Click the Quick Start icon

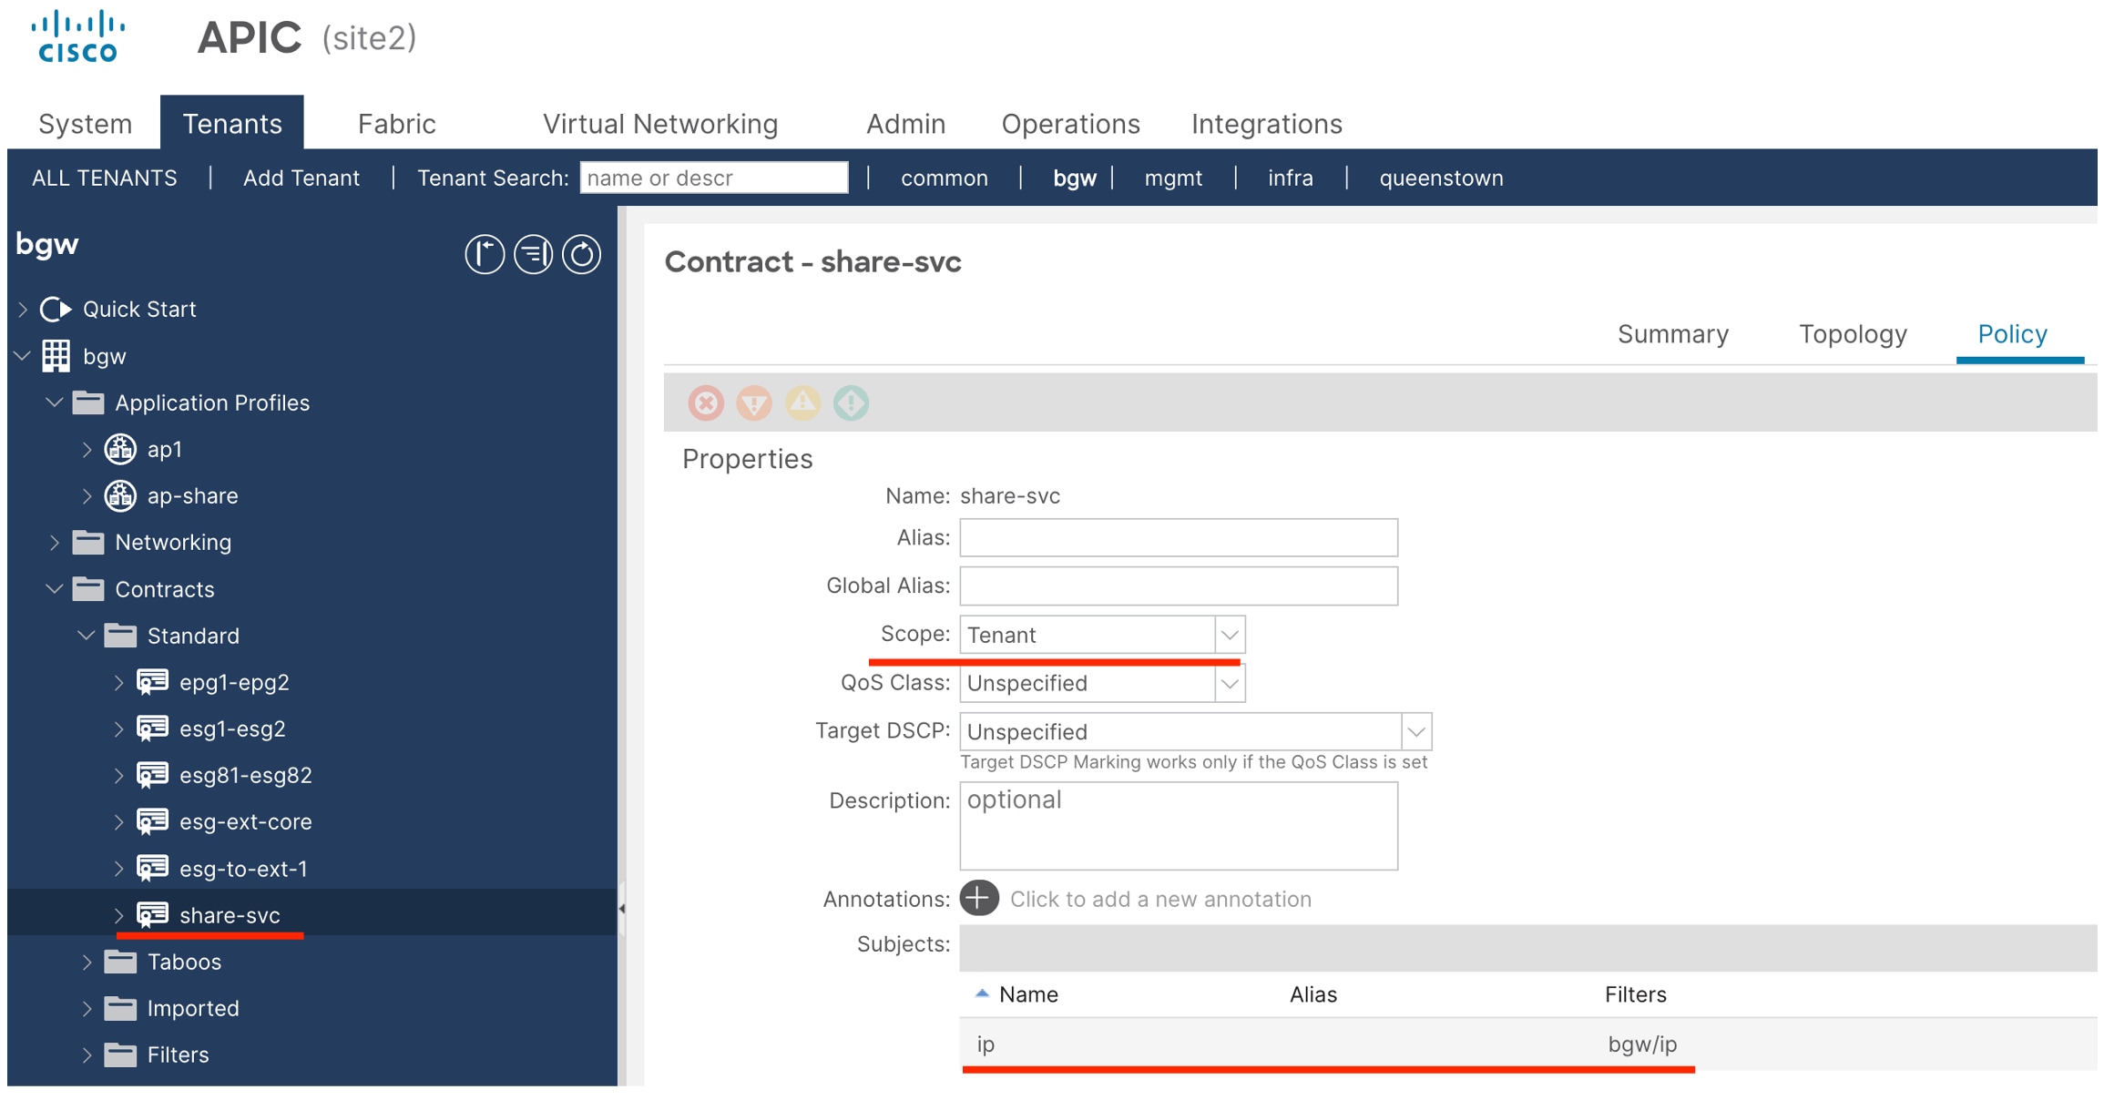pos(56,309)
